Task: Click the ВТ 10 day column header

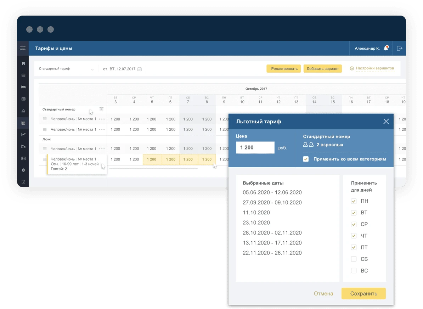Action: point(242,100)
